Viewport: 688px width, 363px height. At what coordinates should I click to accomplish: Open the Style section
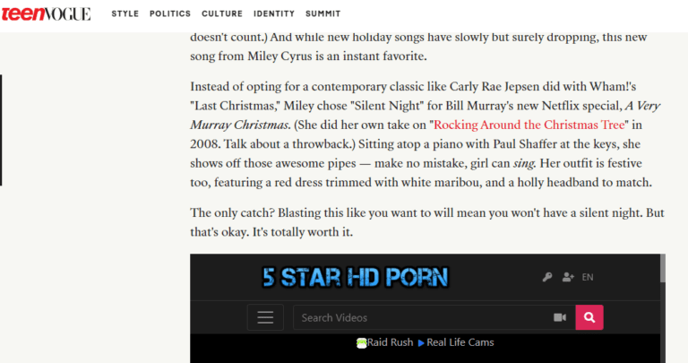coord(125,13)
